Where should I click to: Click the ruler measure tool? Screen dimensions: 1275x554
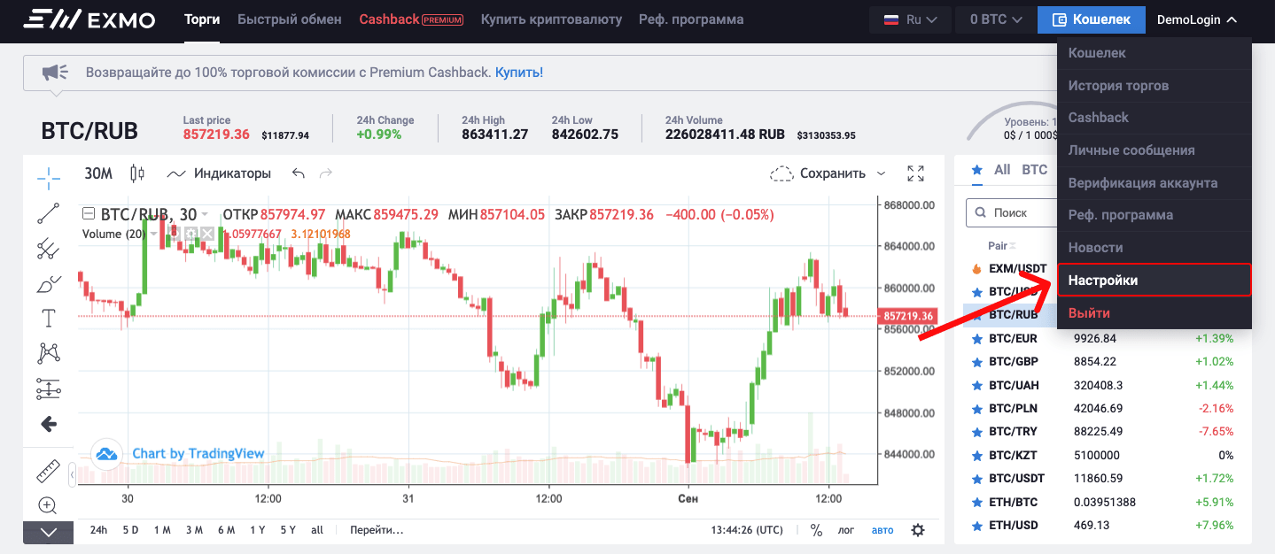click(x=49, y=472)
